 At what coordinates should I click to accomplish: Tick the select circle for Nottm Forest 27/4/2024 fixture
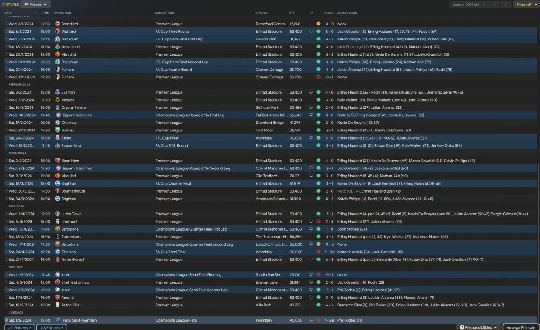point(6,259)
